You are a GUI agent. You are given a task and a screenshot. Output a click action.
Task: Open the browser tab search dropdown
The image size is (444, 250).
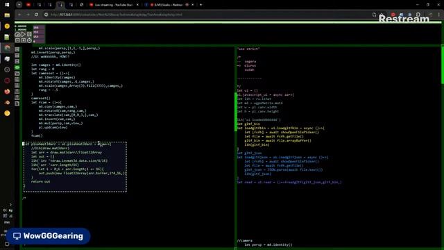(19, 5)
